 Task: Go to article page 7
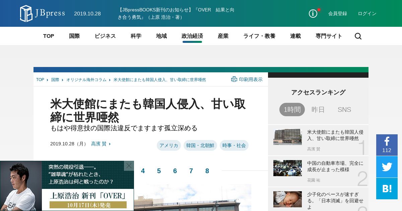[191, 171]
